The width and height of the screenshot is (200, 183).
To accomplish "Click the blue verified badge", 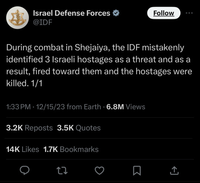I will coord(116,13).
